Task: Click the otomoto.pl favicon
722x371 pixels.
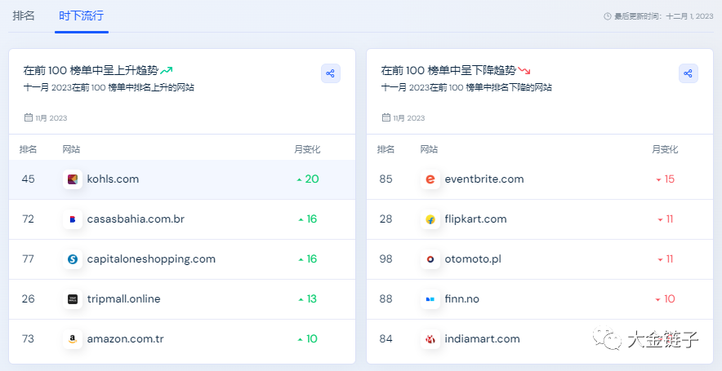Action: 430,259
